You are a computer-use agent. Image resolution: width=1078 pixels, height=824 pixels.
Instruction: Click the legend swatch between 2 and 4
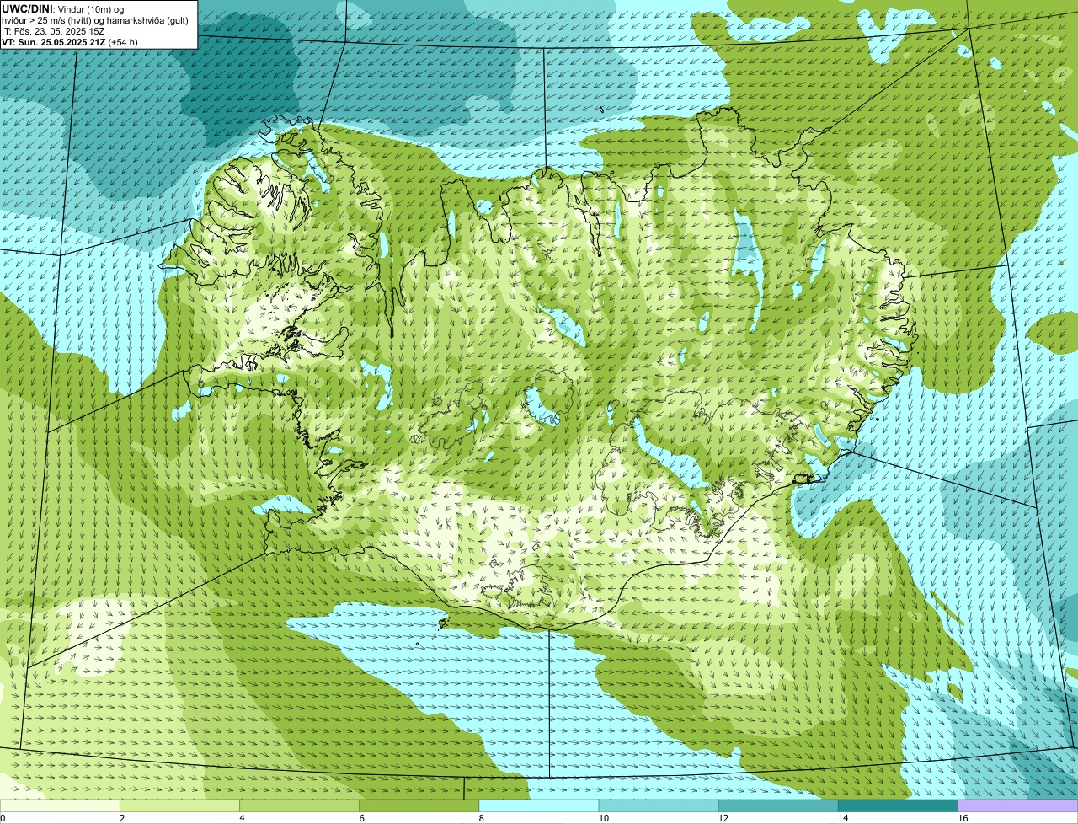pyautogui.click(x=179, y=806)
